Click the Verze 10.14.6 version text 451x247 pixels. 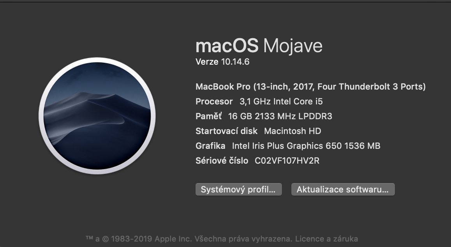pos(222,62)
